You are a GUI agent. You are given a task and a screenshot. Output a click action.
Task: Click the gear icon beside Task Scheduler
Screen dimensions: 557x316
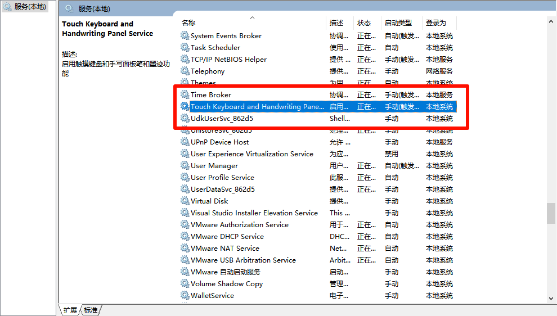[185, 48]
